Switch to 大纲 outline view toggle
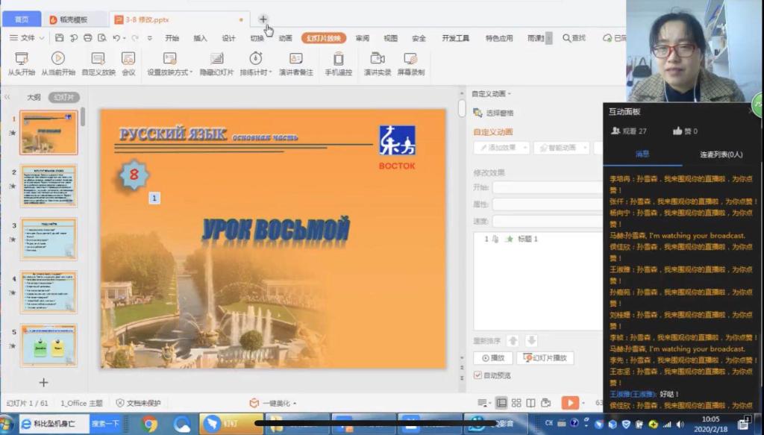The image size is (764, 435). (34, 97)
